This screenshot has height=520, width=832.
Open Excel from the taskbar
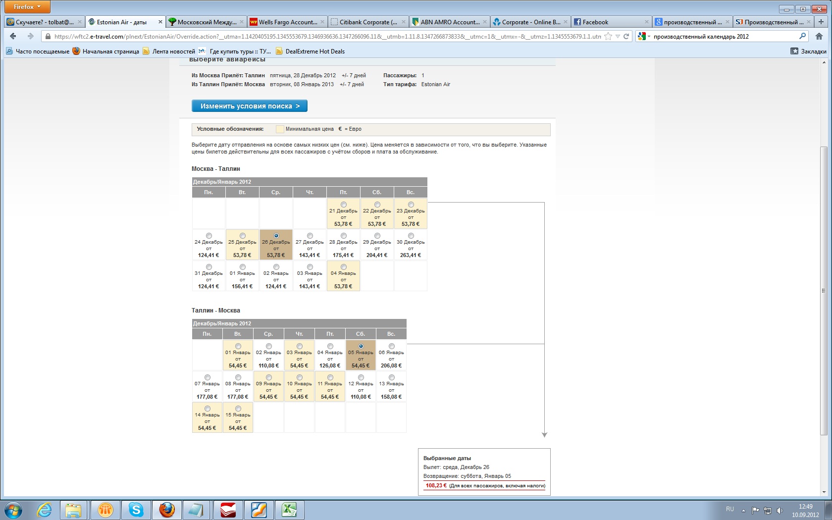tap(289, 510)
